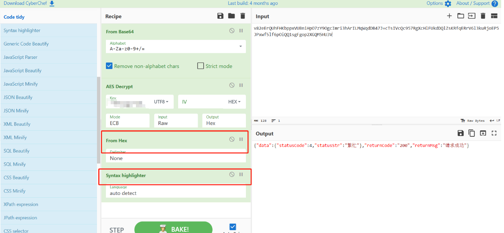This screenshot has width=504, height=233.
Task: Maximise the output pane
Action: pyautogui.click(x=494, y=133)
